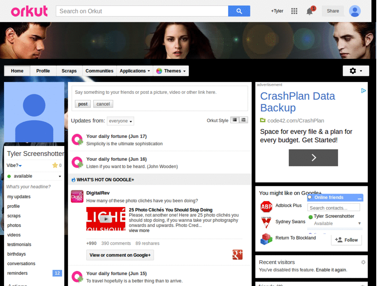
Task: Click the Recent visitors gear icon
Action: pyautogui.click(x=363, y=262)
